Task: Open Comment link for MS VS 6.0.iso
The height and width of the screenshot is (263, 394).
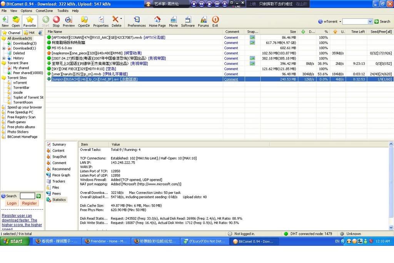Action: tap(231, 48)
